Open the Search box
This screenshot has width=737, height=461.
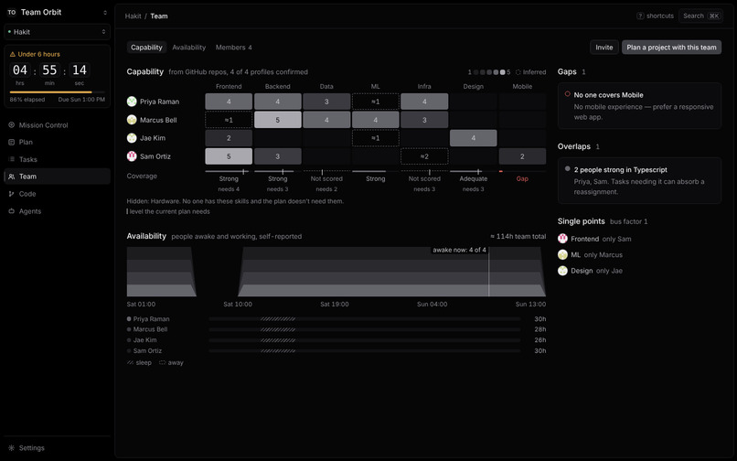coord(700,16)
